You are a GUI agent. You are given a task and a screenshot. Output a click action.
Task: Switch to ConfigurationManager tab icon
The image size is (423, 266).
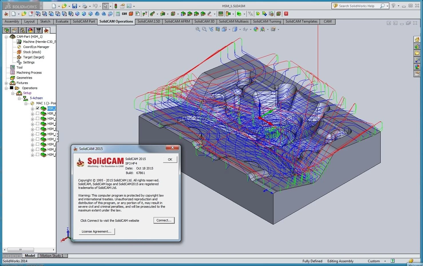(22, 30)
